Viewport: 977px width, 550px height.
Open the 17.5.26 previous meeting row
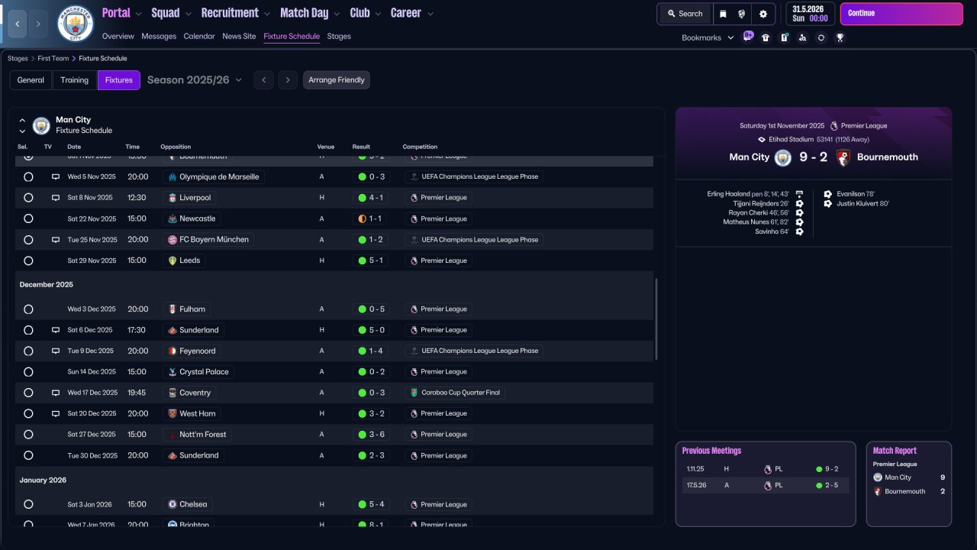[766, 485]
